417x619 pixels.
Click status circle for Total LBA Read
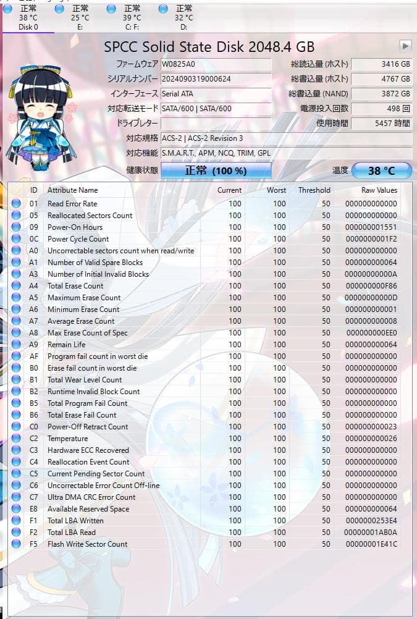click(16, 532)
